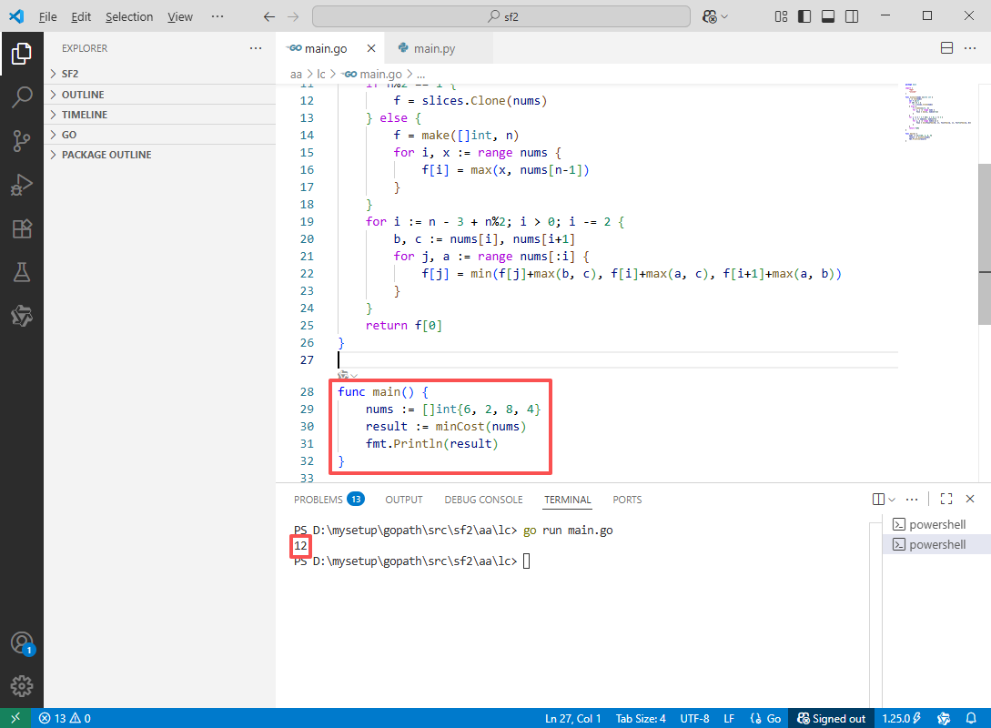
Task: Change Tab Size: 4 indentation setting
Action: point(641,719)
